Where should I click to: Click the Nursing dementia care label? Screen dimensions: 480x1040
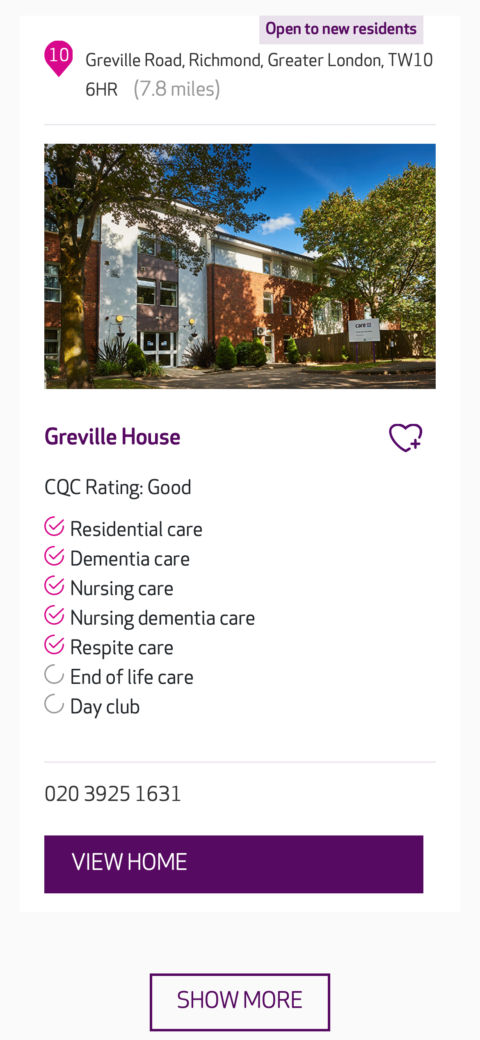coord(162,618)
